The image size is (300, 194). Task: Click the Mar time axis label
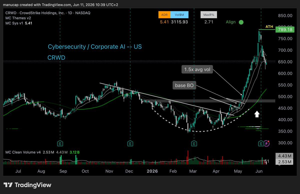click(x=193, y=171)
